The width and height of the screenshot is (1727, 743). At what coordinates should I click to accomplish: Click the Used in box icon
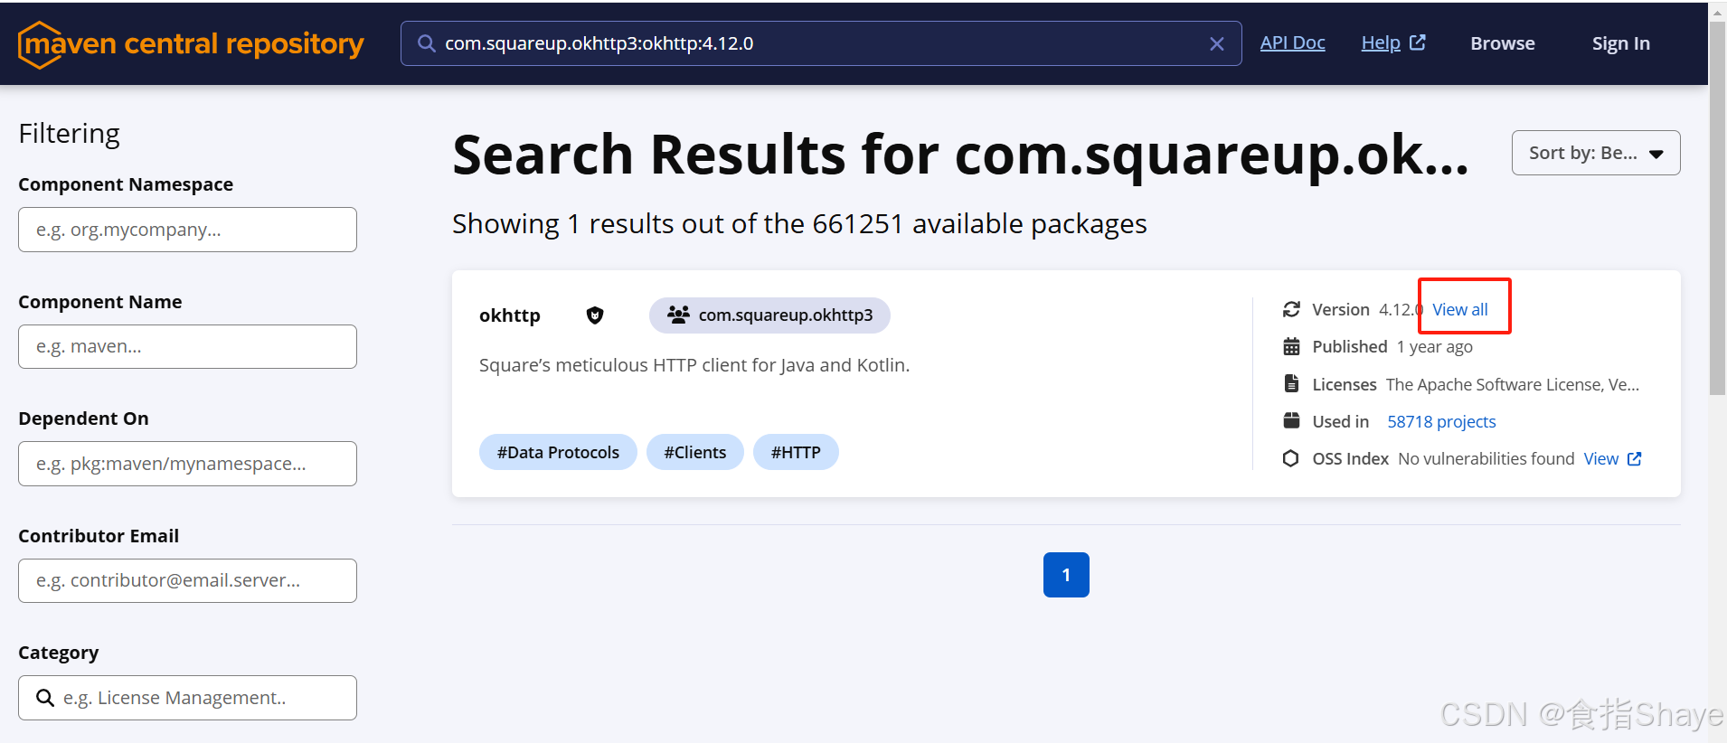(1291, 420)
